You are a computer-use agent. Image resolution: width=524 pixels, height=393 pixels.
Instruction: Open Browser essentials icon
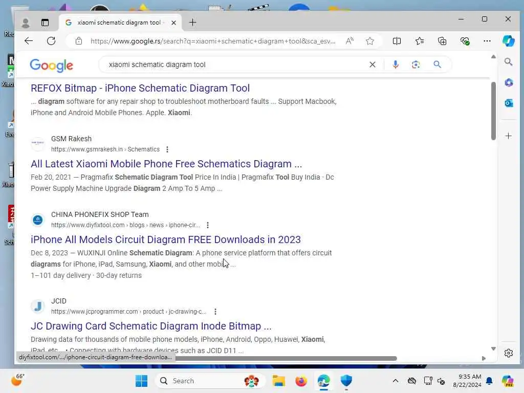point(465,41)
